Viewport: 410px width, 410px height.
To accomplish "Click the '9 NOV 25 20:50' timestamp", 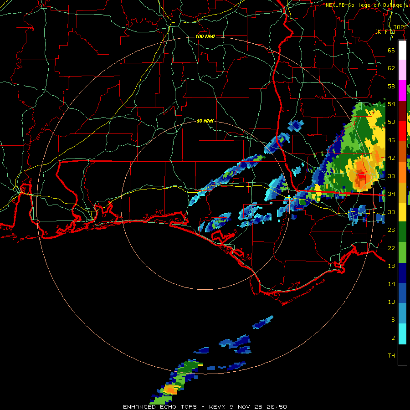I will [258, 407].
